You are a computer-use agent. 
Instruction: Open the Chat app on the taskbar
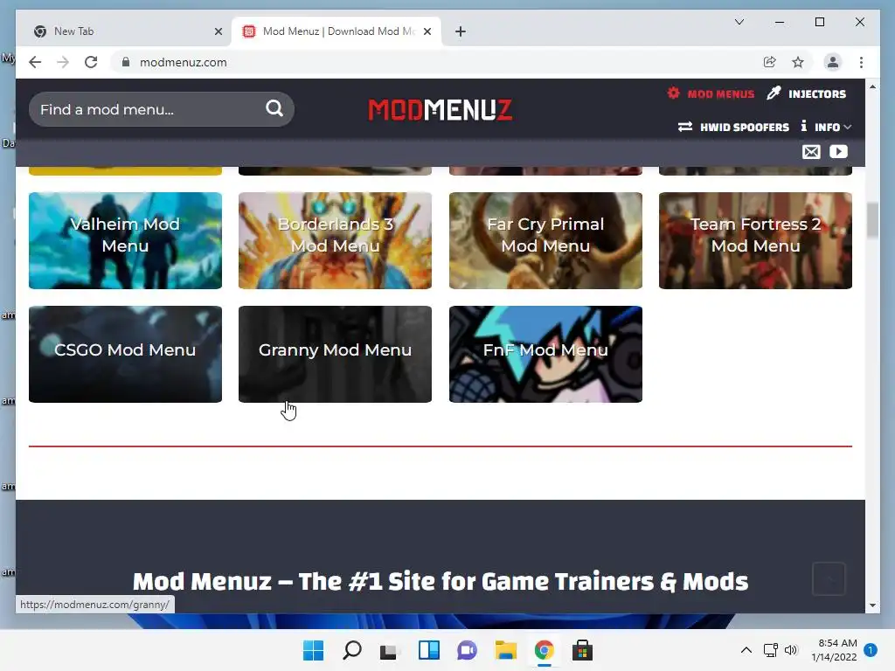467,650
